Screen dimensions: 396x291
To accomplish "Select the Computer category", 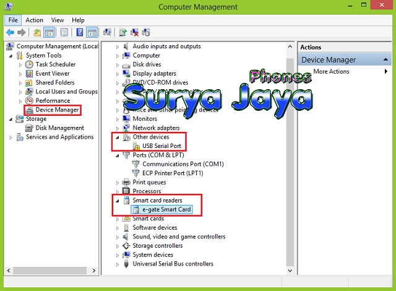I will 146,55.
